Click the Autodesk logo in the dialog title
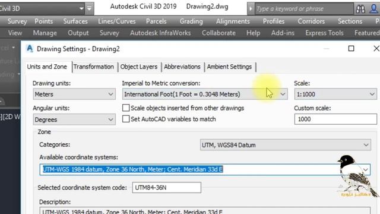The height and width of the screenshot is (214, 380). coord(30,49)
